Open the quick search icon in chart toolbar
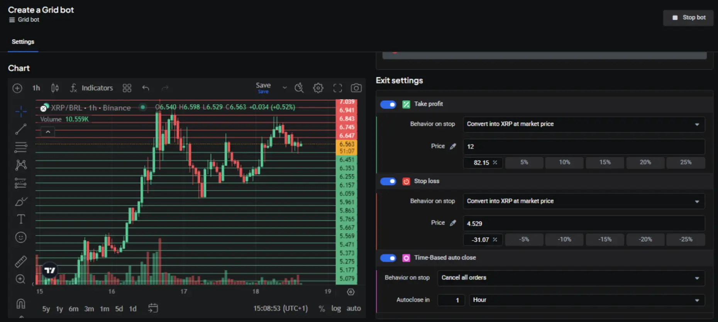Viewport: 718px width, 322px height. click(x=299, y=88)
